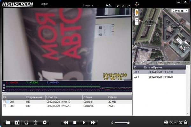Open settings gear in bottom toolbar

[45, 122]
